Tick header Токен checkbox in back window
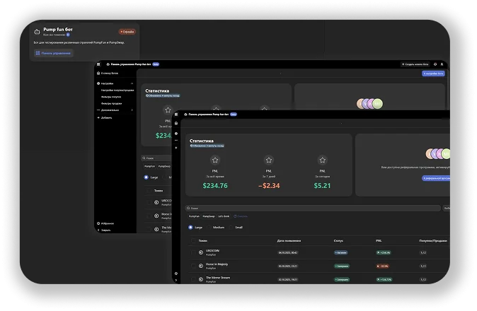 tap(149, 190)
